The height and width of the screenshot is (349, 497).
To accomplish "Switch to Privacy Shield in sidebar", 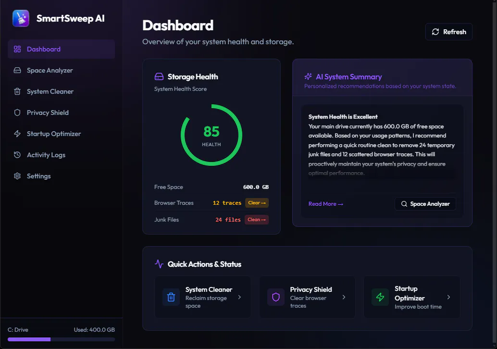I will tap(61, 112).
